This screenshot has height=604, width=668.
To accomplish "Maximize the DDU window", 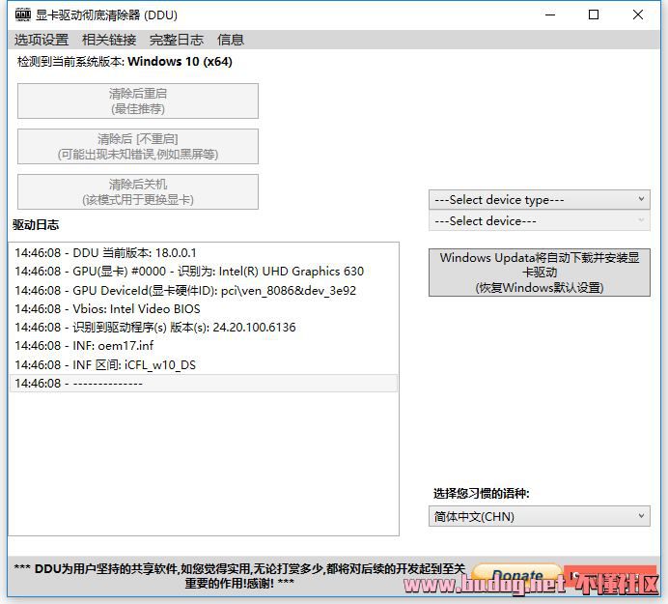I will click(x=594, y=14).
